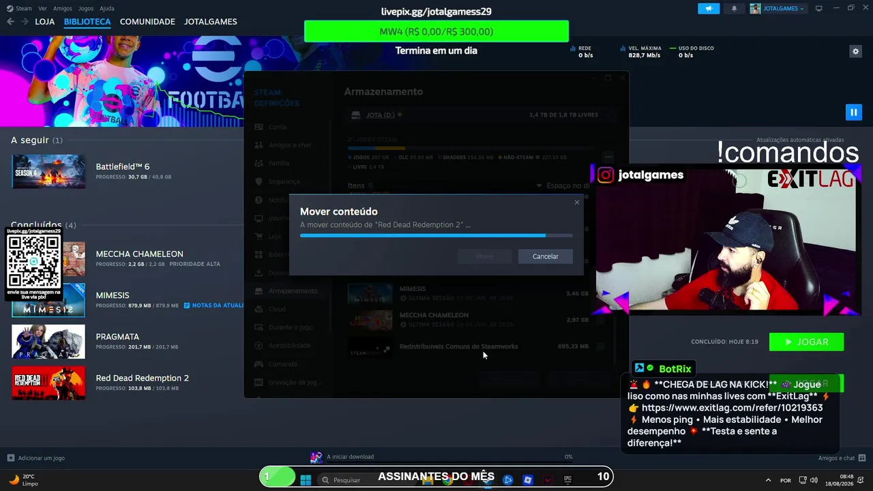
Task: Close the Mover conteúdo dialog
Action: click(x=577, y=202)
